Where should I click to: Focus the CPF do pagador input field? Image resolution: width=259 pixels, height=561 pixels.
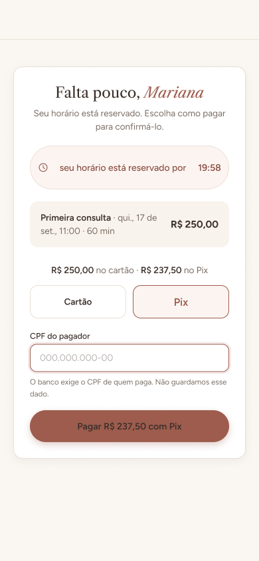(x=129, y=358)
